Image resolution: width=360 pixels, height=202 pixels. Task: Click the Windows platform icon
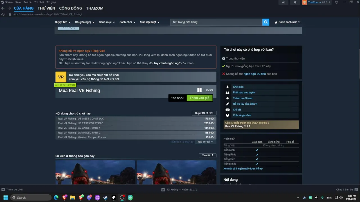[x=199, y=90]
